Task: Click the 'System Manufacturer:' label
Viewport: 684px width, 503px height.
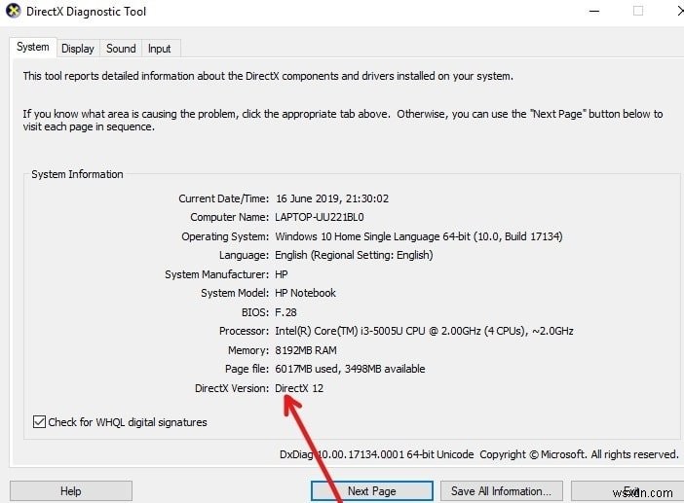Action: [217, 274]
